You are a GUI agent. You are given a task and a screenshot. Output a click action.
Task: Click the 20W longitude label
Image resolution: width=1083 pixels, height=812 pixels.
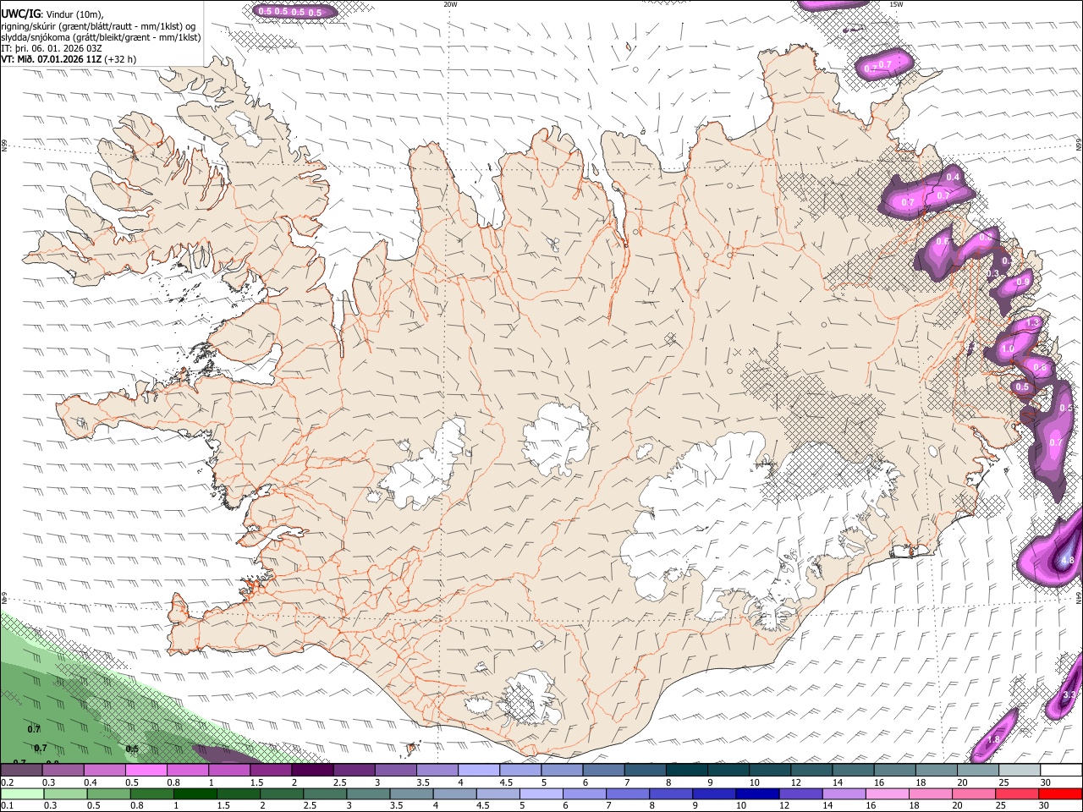point(450,4)
